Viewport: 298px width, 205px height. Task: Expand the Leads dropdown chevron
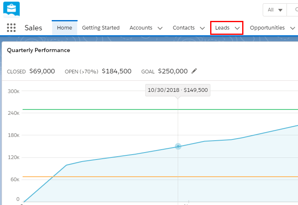tap(237, 28)
